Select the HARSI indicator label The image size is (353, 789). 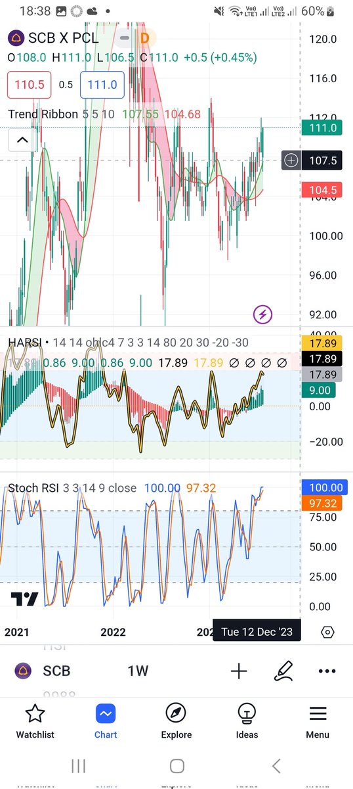[x=24, y=343]
